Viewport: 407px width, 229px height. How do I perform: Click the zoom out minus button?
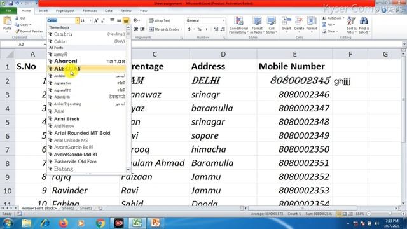369,214
